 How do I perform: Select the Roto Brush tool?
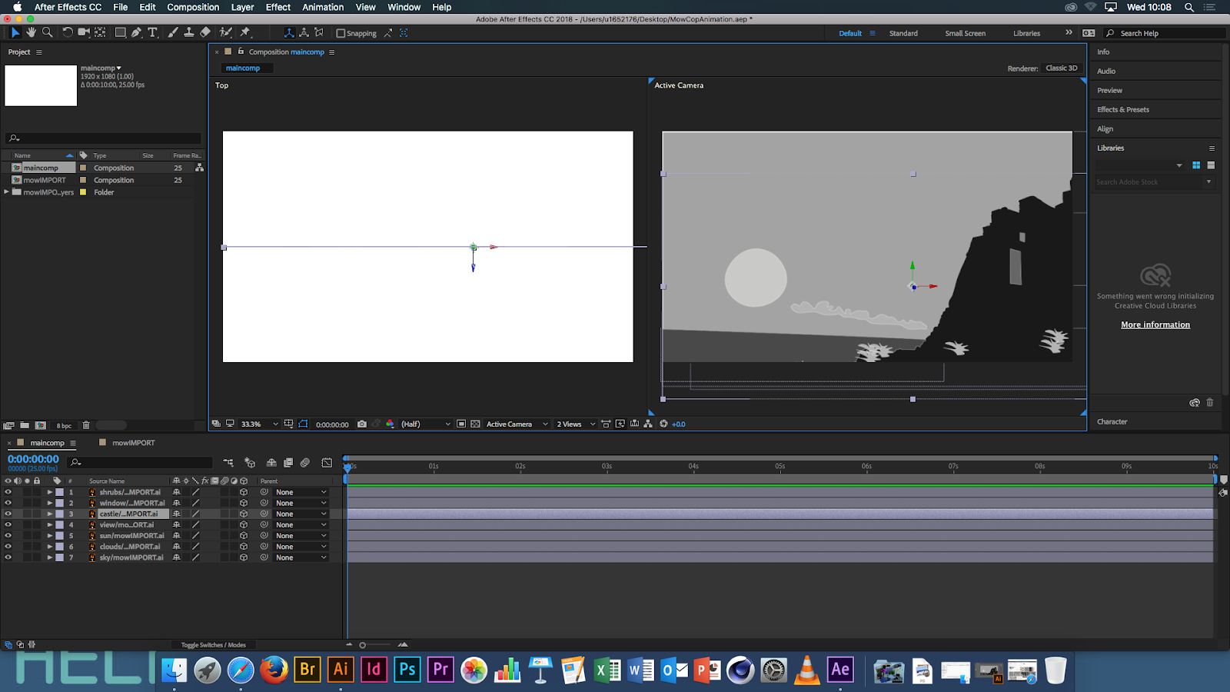(x=226, y=32)
